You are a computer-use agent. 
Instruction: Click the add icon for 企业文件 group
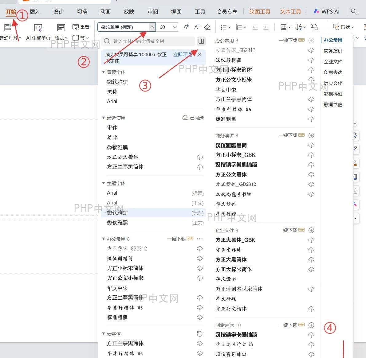pyautogui.click(x=311, y=230)
